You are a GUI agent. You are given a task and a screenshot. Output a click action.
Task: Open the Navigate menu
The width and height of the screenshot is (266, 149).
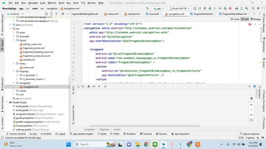coord(33,3)
